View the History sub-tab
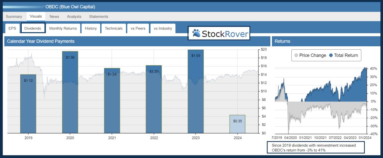383x158 pixels. [x=91, y=28]
